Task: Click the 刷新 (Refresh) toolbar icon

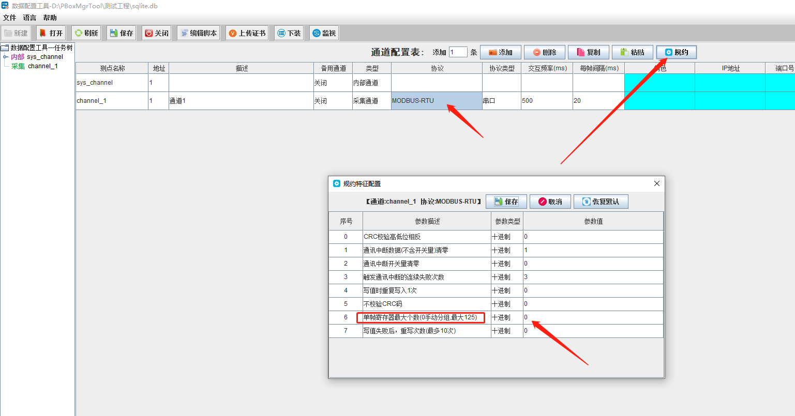Action: click(86, 33)
